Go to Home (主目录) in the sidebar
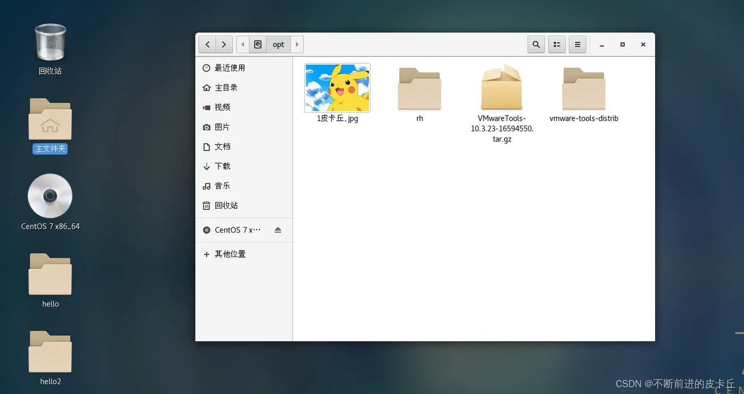The height and width of the screenshot is (394, 744). [x=244, y=88]
